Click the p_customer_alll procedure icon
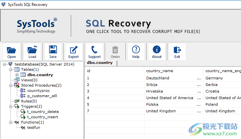Viewport: 241px width, 139px height. (x=23, y=96)
